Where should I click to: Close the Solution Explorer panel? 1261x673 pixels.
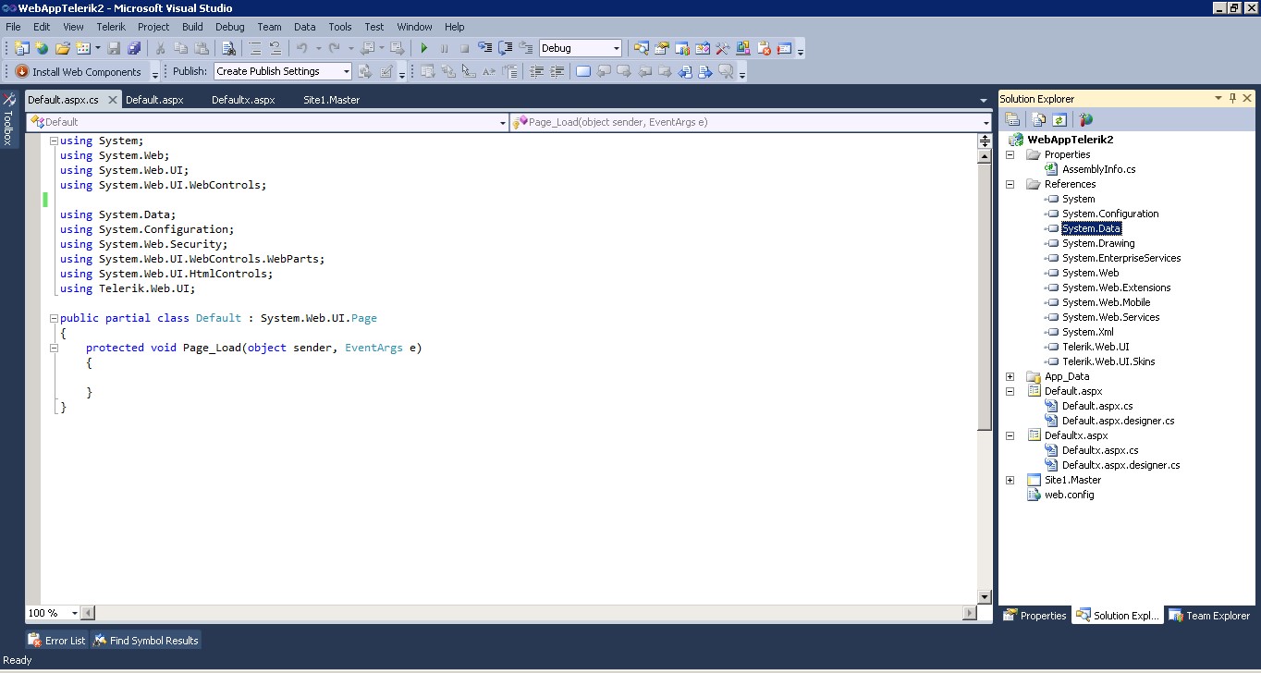click(1247, 98)
